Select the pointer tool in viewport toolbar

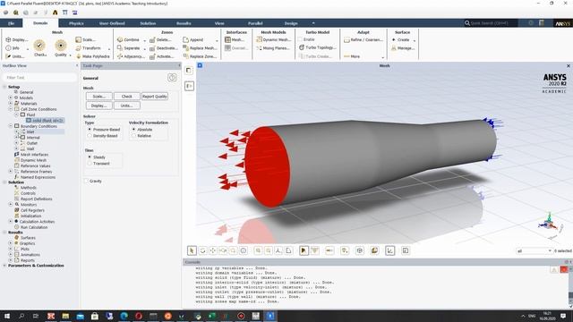[x=192, y=250]
